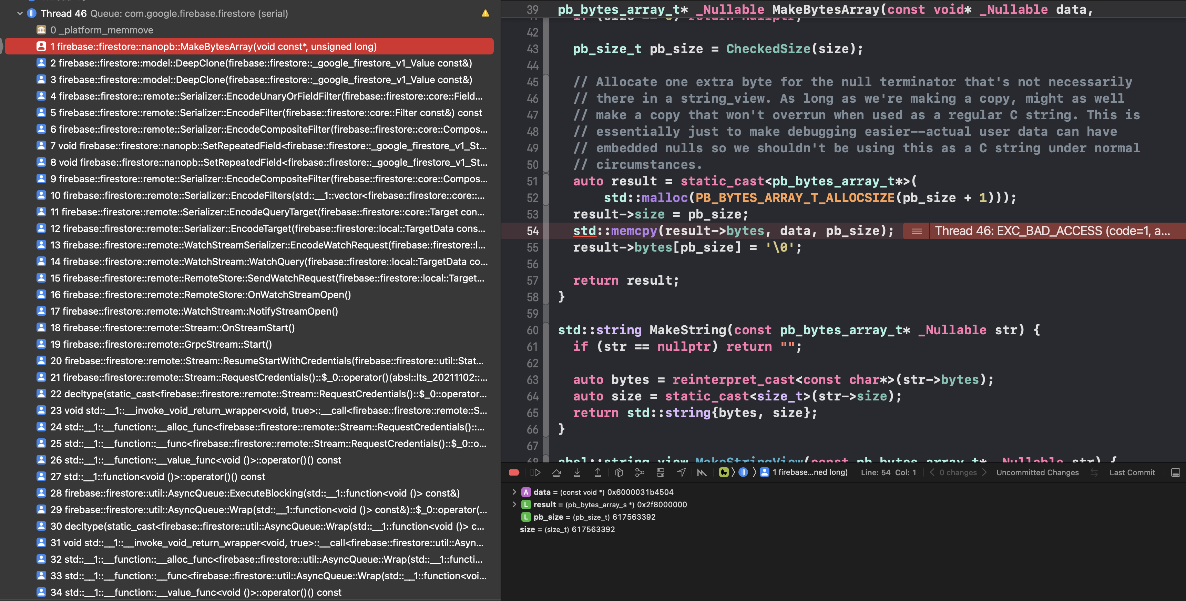
Task: Click 'Line: 54 Col: 1' indicator
Action: pos(888,472)
